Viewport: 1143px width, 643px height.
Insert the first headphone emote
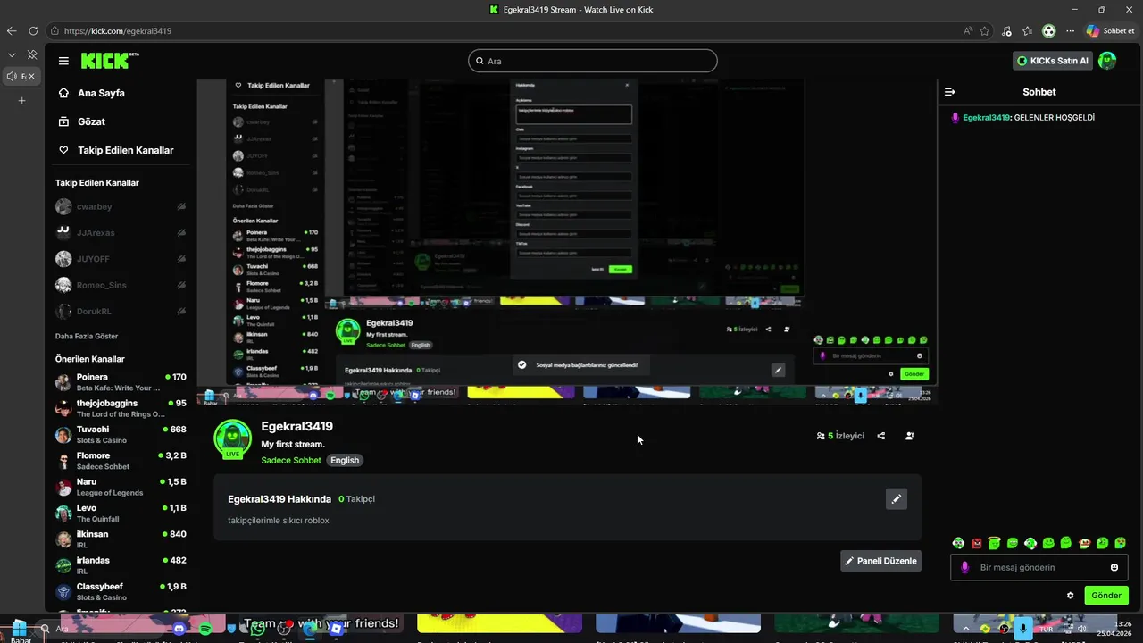click(958, 543)
